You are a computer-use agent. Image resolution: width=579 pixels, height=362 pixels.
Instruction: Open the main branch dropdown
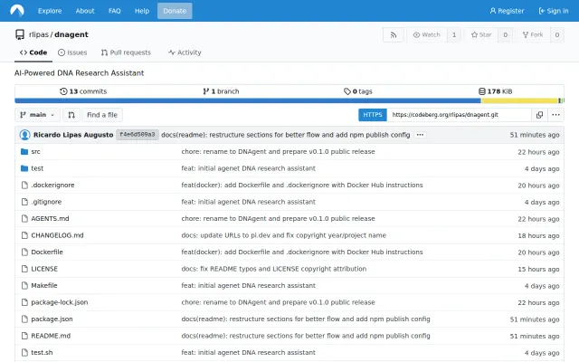click(x=37, y=115)
